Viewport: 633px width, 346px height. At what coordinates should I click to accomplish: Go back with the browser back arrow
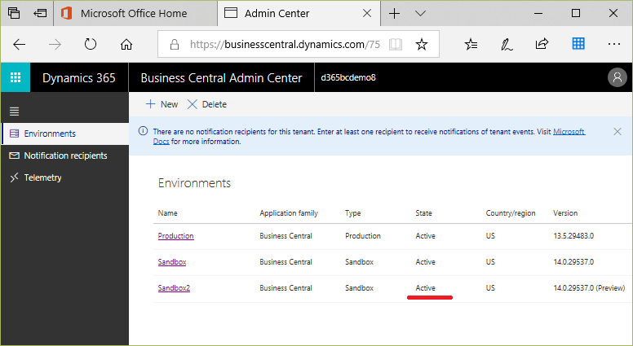20,44
